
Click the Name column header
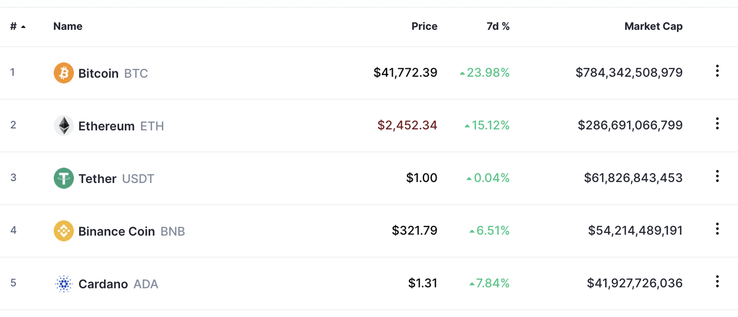coord(67,26)
